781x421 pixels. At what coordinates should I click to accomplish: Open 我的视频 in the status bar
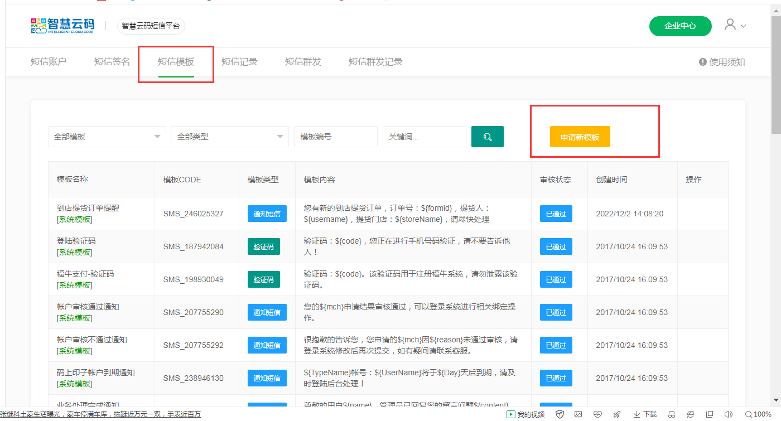(525, 414)
